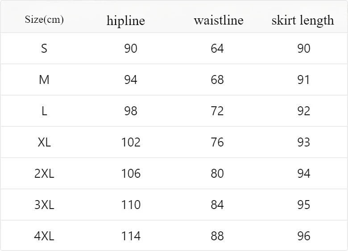
Task: Select hipline value 114 for 4XL
Action: click(131, 236)
